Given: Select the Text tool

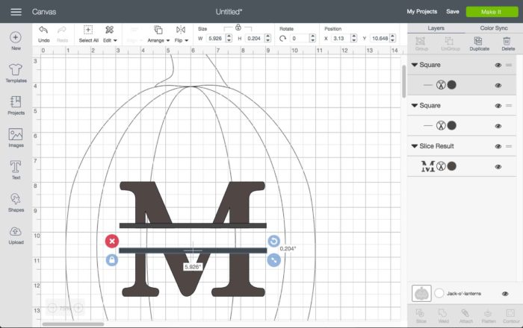Looking at the screenshot, I should (16, 170).
